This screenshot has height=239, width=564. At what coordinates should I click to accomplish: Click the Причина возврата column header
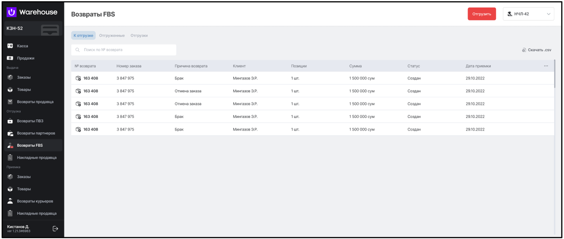click(191, 66)
